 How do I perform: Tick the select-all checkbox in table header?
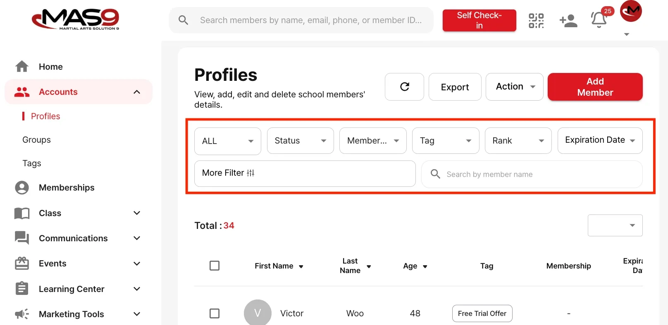pos(215,266)
